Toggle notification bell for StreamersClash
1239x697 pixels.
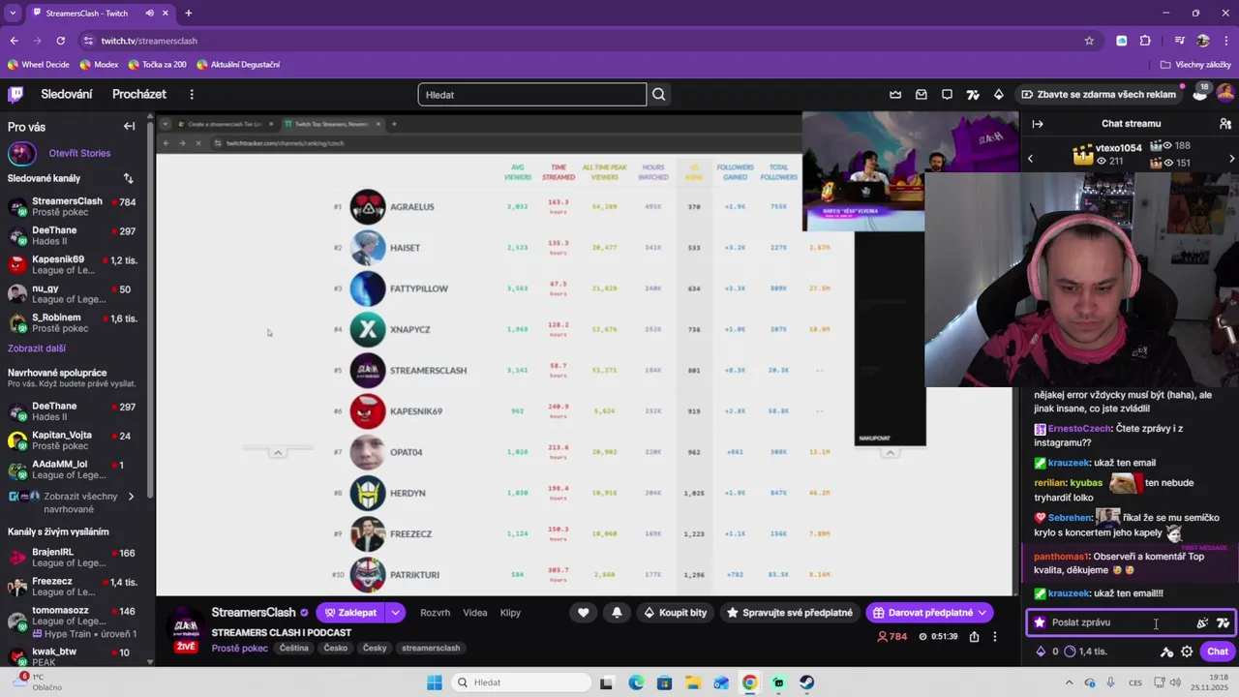pyautogui.click(x=617, y=613)
